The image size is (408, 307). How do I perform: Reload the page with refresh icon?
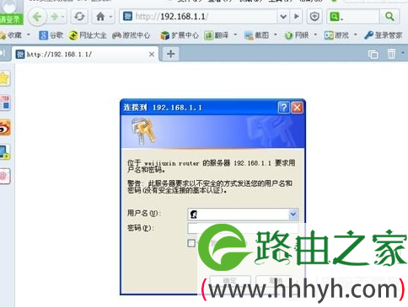pos(79,17)
